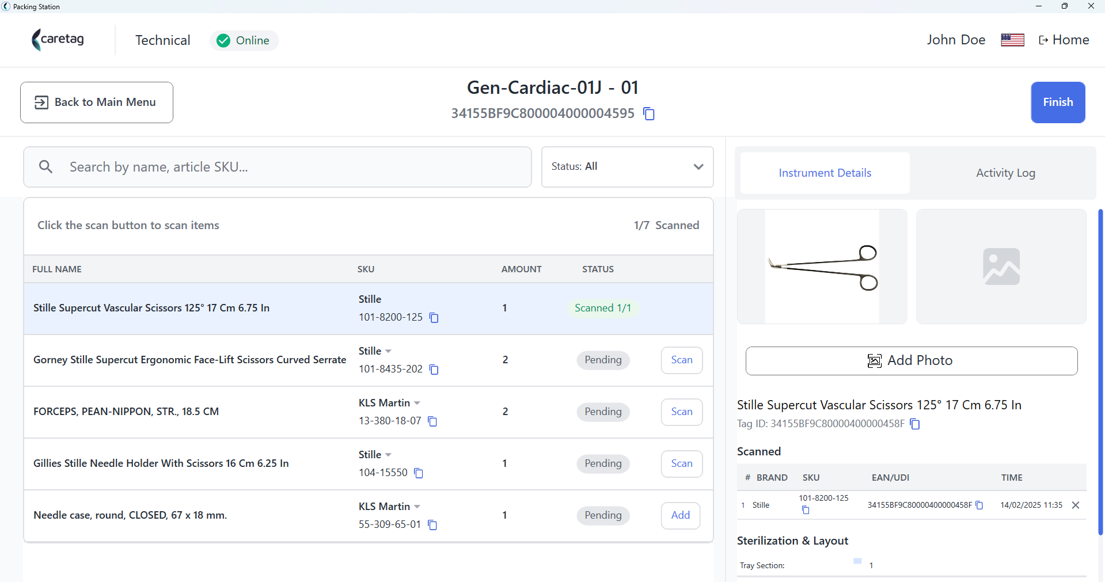Remove the scanned Stille entry with X
Viewport: 1105px width, 582px height.
[x=1076, y=505]
